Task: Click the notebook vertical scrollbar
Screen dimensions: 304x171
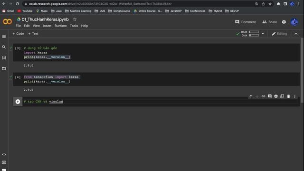Action: pyautogui.click(x=302, y=70)
